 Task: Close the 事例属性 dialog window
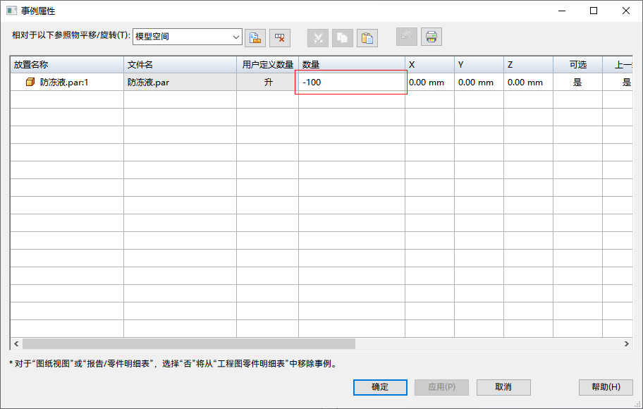[x=626, y=11]
